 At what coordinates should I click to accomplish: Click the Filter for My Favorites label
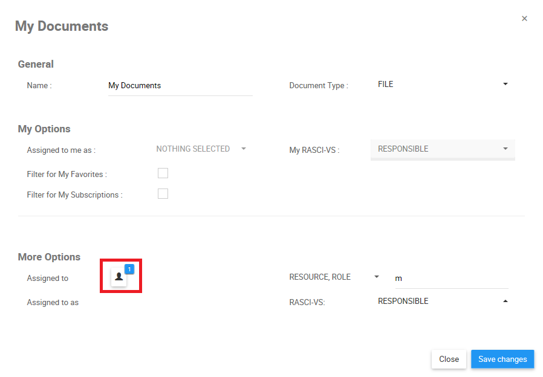(67, 175)
